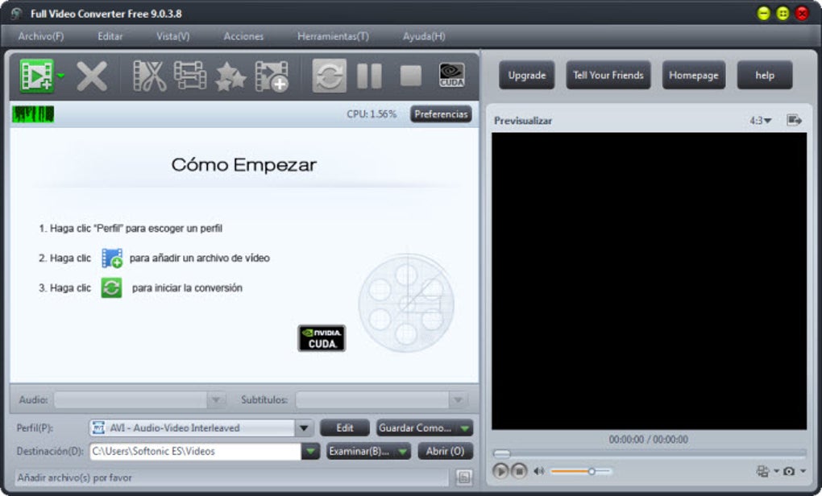Open the Perfil profile combo box
822x496 pixels.
click(201, 428)
